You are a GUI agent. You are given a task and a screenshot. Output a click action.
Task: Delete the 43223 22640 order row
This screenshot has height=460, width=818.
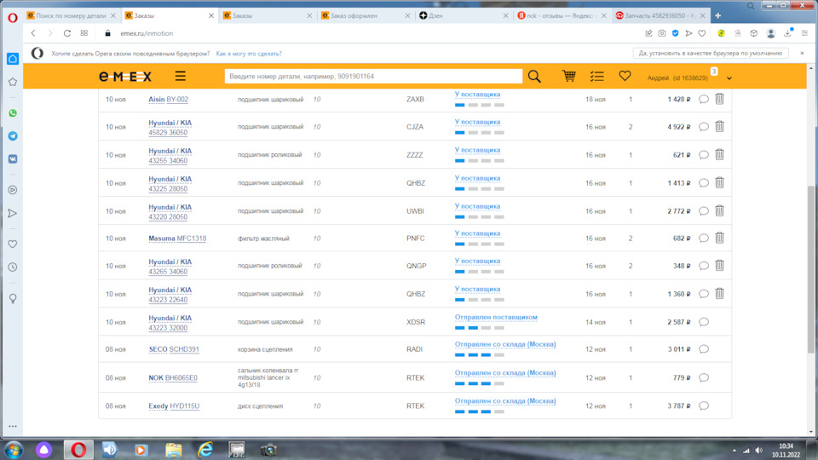coord(719,294)
